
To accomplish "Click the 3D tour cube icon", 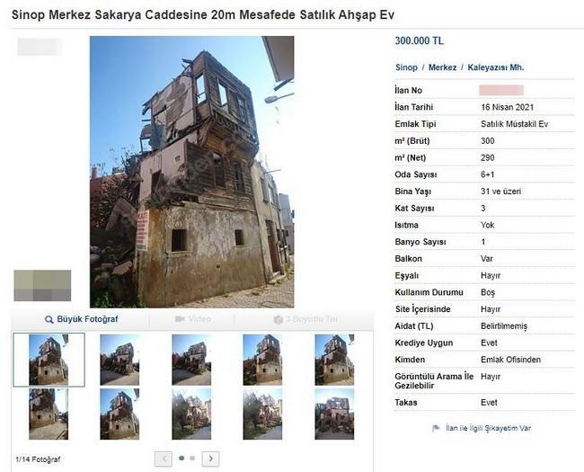I will point(279,319).
